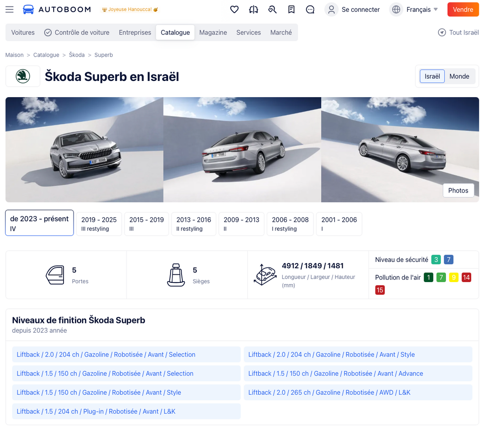Click red pollution level 15 badge

click(380, 290)
